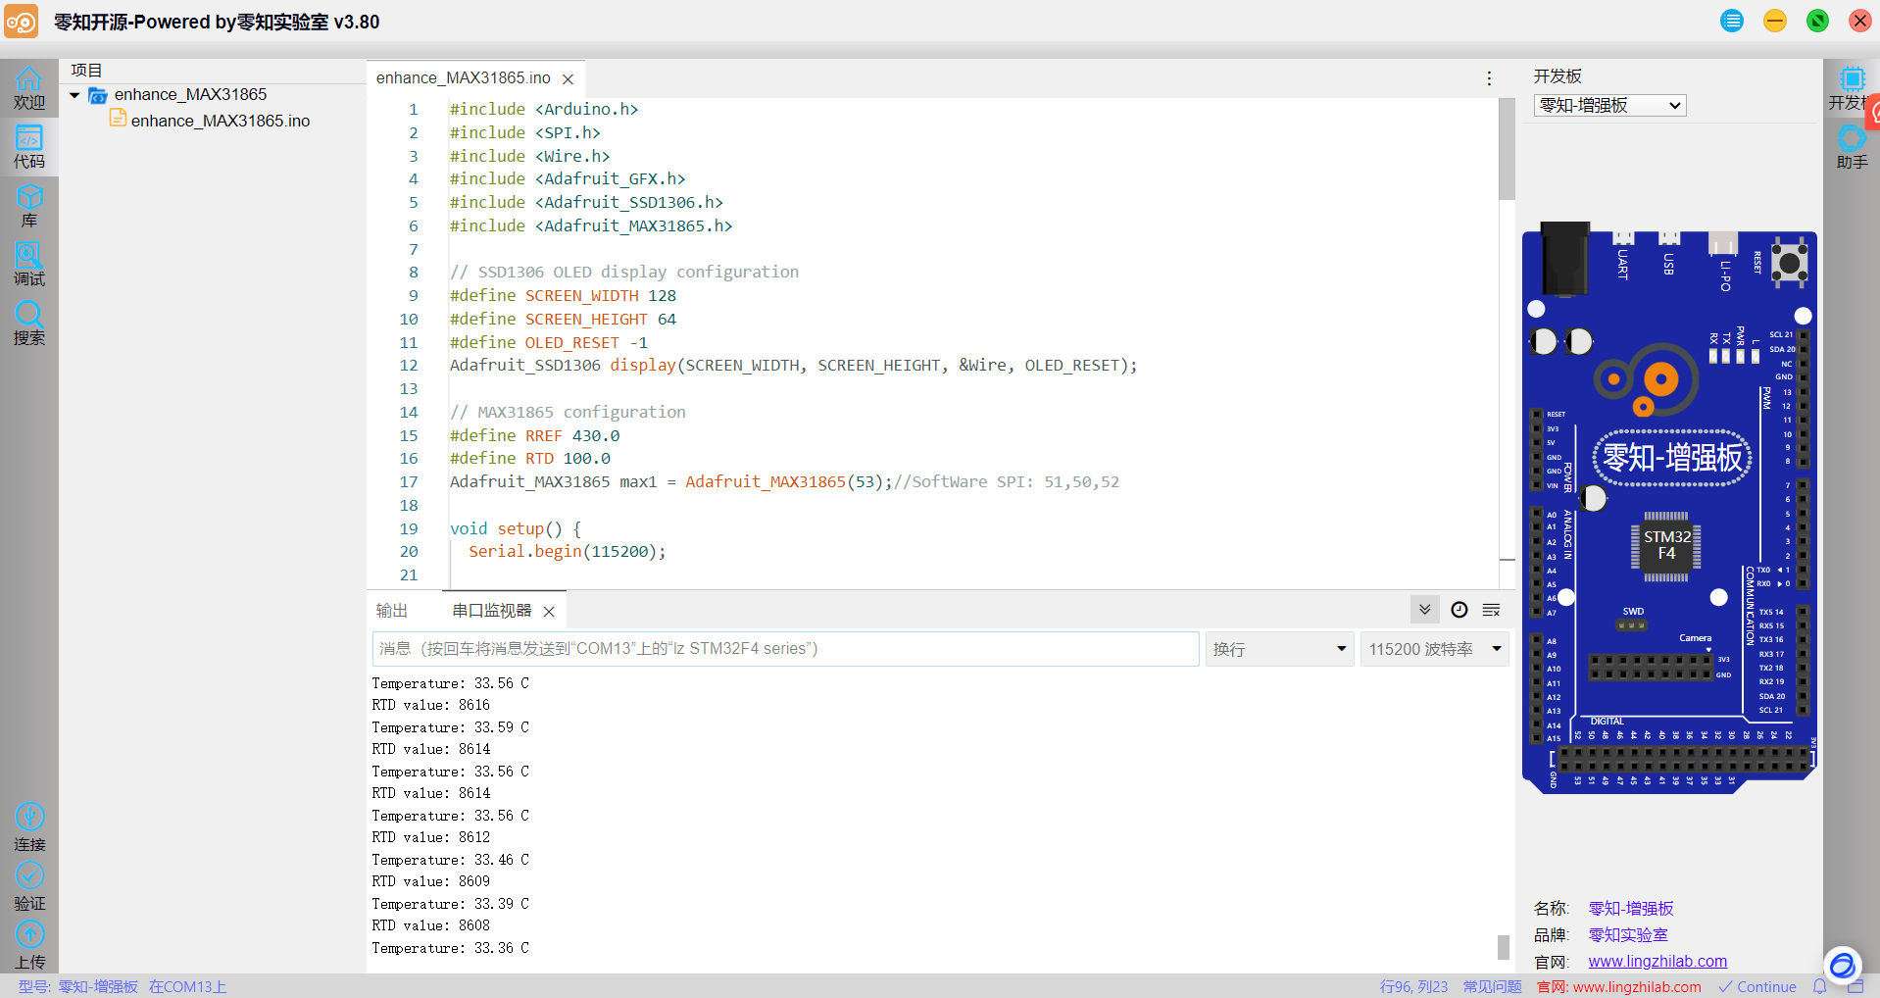1880x998 pixels.
Task: Open the 零知-增强板 board dropdown
Action: click(1609, 105)
